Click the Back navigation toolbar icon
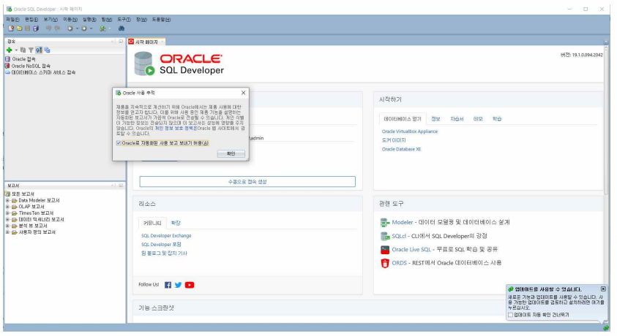The width and height of the screenshot is (617, 336). pos(70,28)
